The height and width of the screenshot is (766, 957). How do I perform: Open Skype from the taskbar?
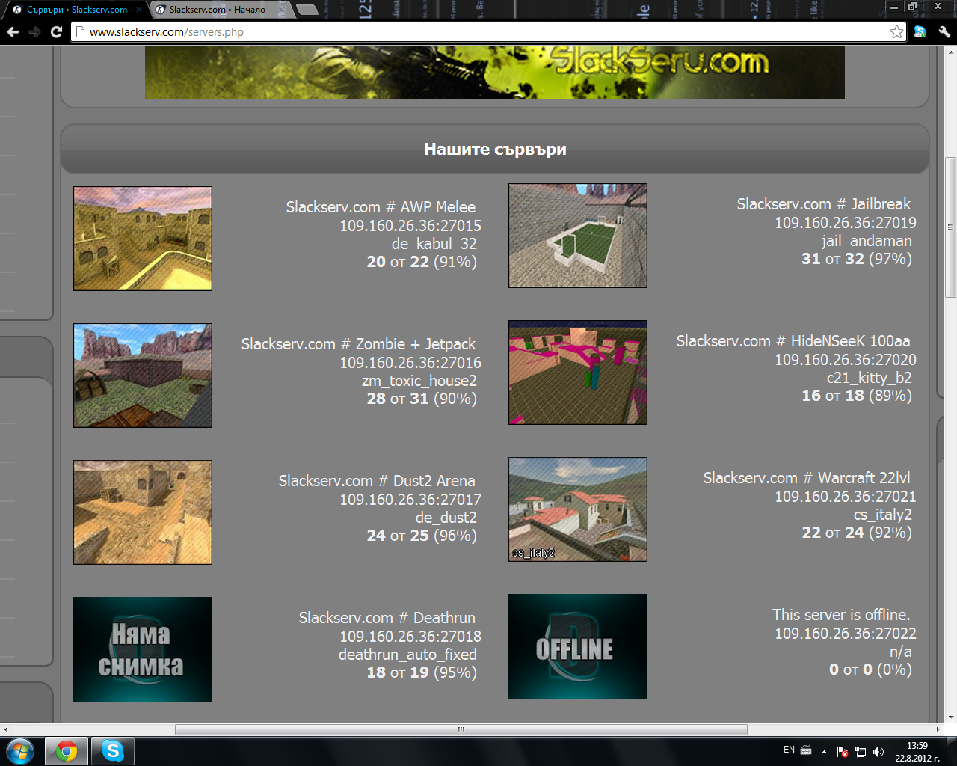tap(113, 750)
